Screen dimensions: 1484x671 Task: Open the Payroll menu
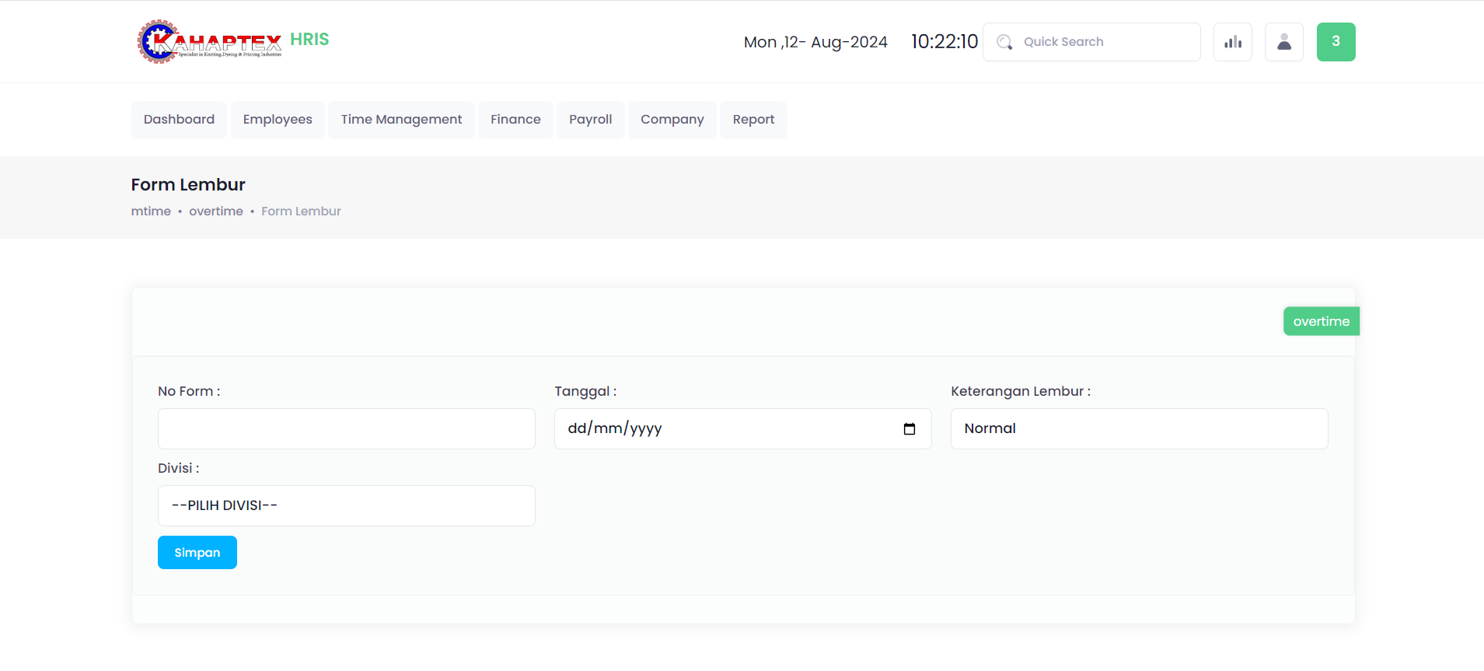(x=590, y=120)
